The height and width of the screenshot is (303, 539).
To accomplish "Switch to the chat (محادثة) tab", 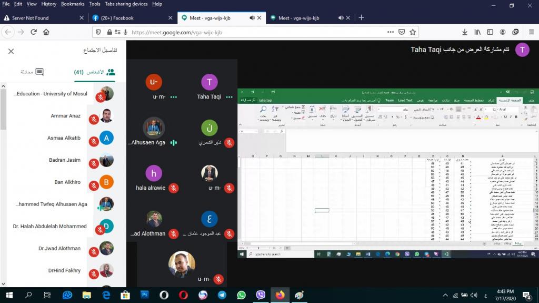I will [x=32, y=72].
